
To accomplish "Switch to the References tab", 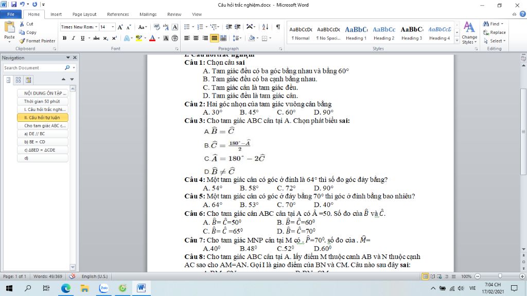I will click(x=118, y=14).
